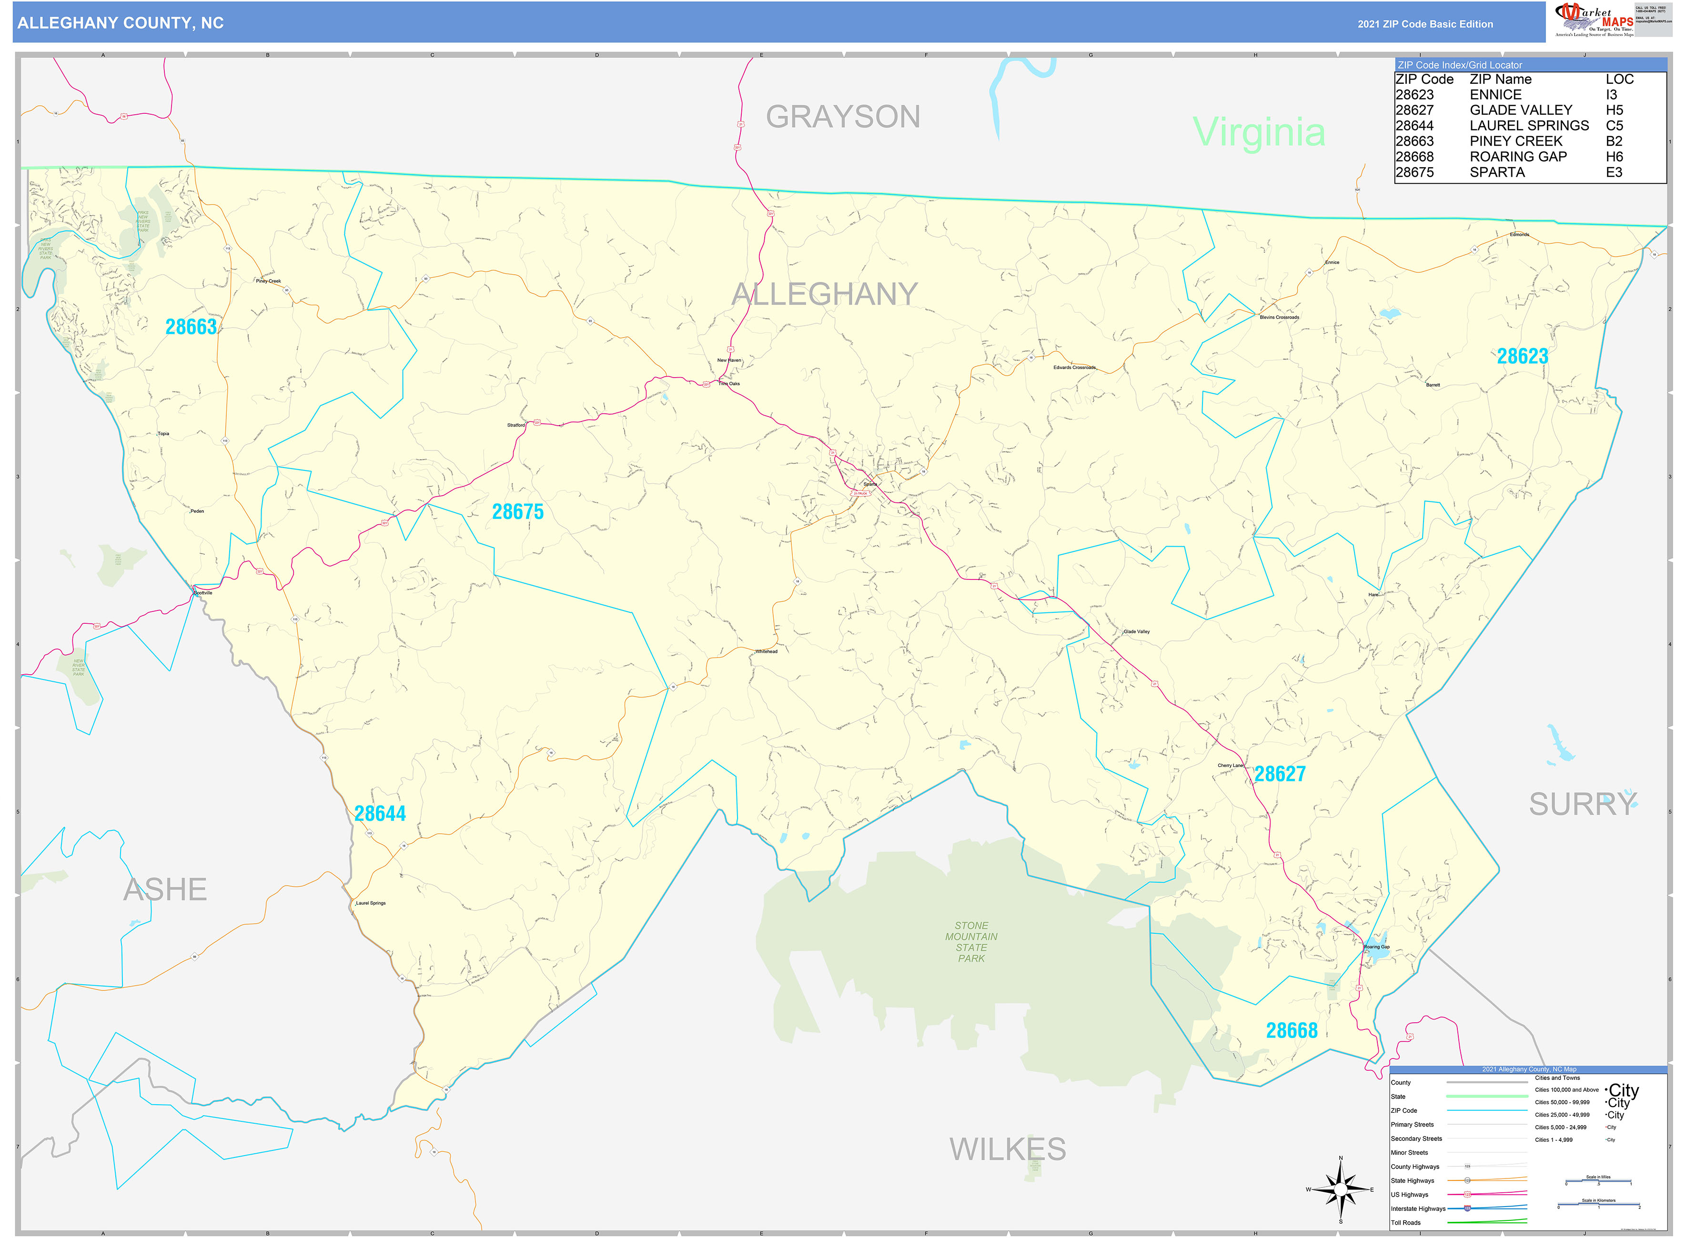Click the 1-888-434-MAPS toll-free number
Viewport: 1687px width, 1238px height.
pyautogui.click(x=1651, y=11)
